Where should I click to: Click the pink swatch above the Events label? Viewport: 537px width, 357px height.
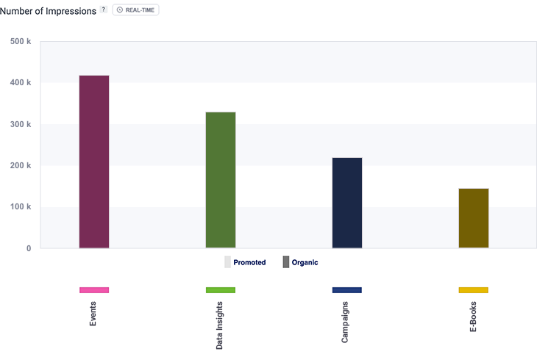click(94, 290)
